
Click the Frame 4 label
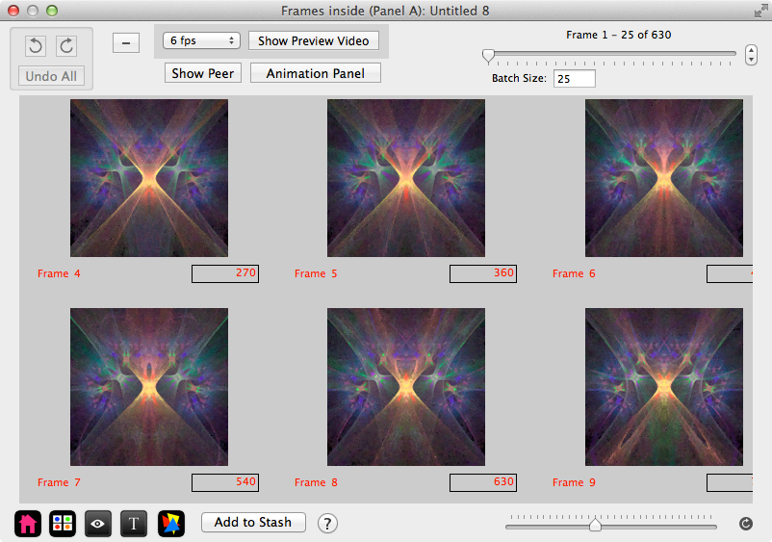point(59,273)
